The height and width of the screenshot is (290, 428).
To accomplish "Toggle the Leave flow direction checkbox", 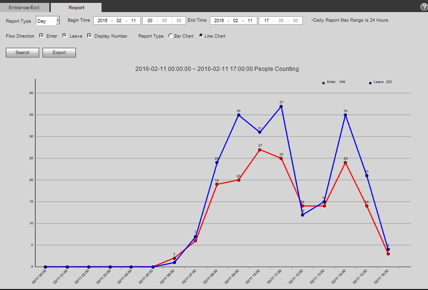I will tap(65, 36).
